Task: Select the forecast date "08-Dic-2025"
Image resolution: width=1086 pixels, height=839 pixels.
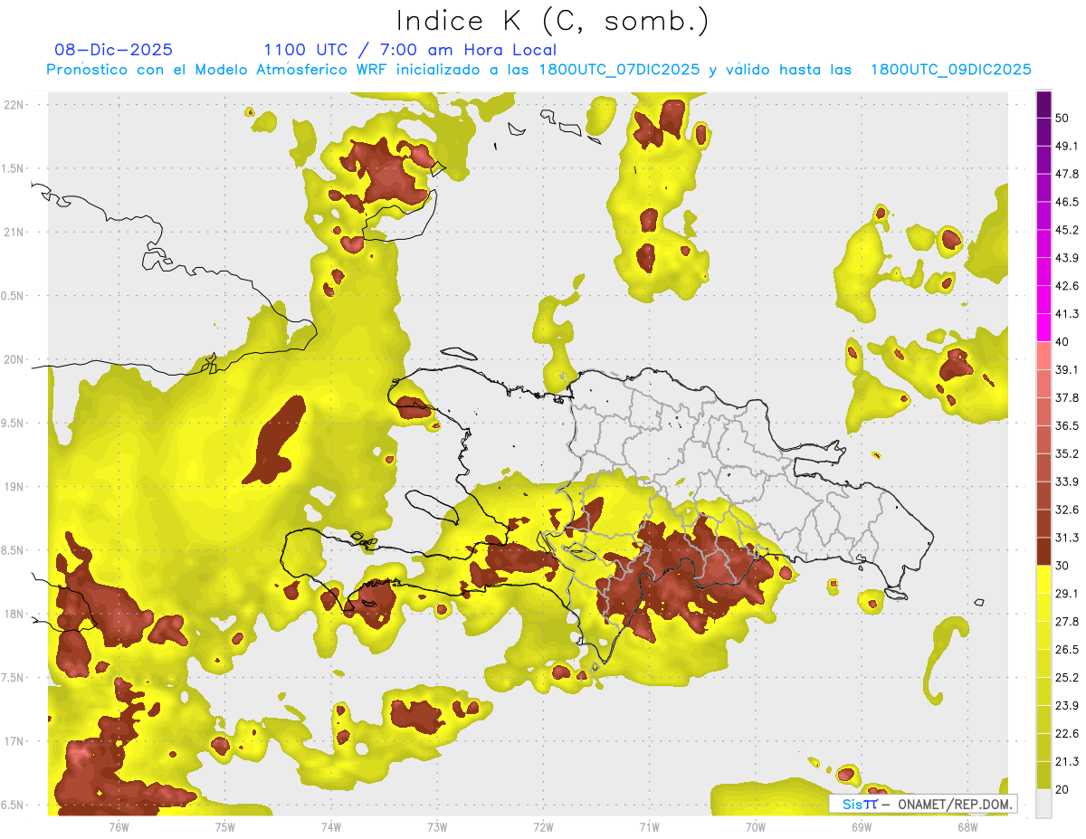Action: tap(113, 50)
